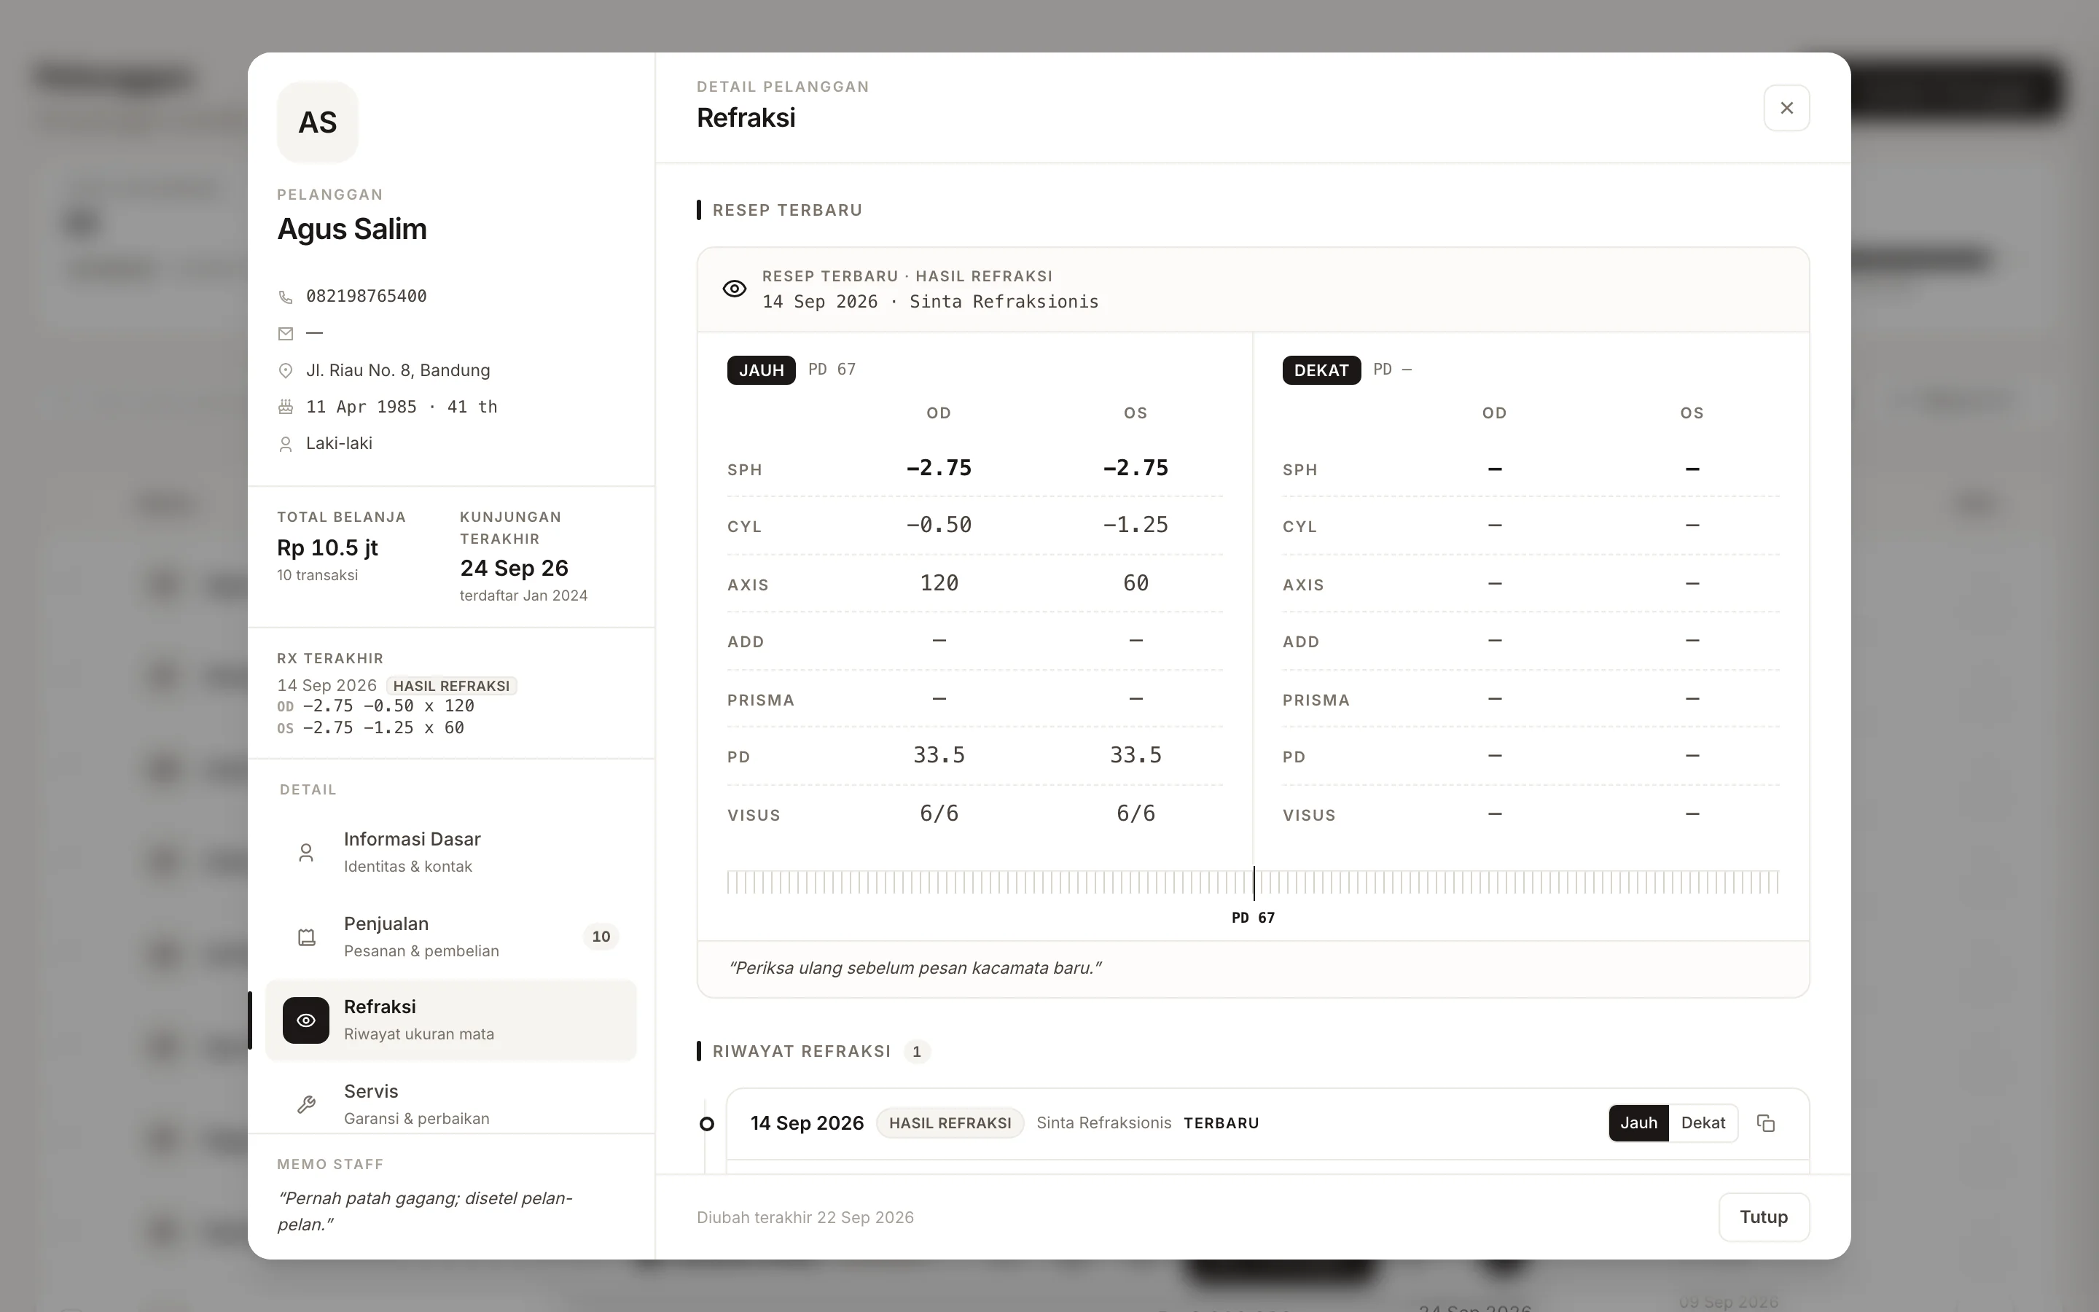Click the Informasi Dasar person icon

pyautogui.click(x=306, y=852)
